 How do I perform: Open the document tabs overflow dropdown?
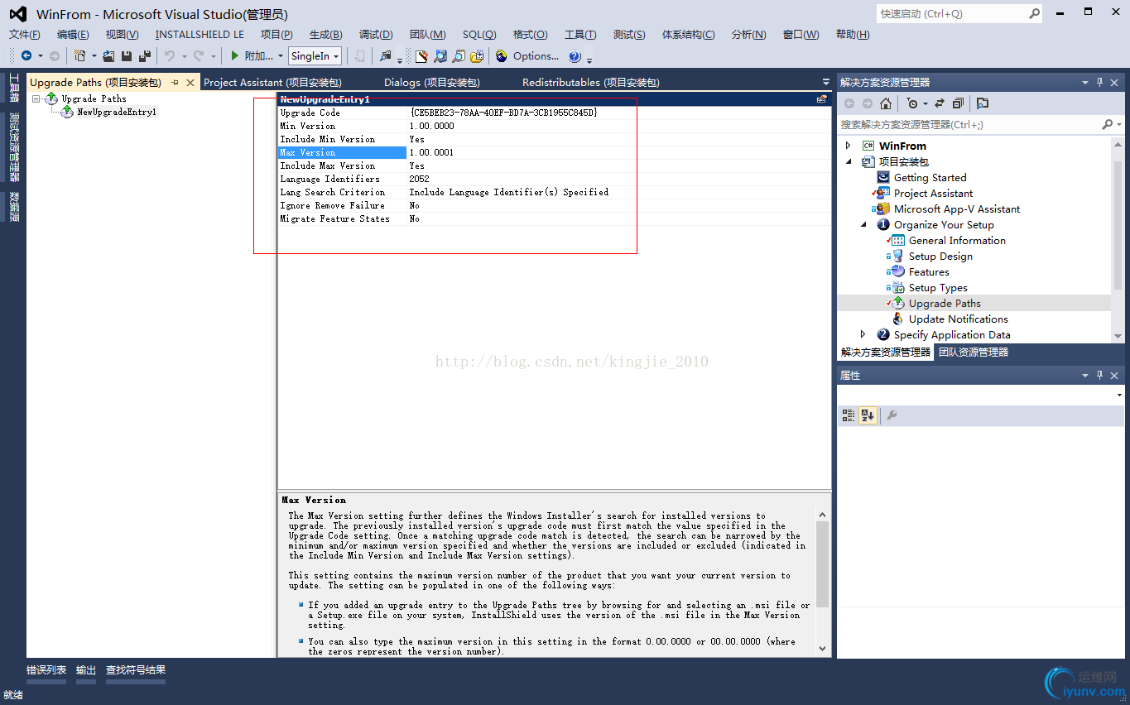[825, 83]
